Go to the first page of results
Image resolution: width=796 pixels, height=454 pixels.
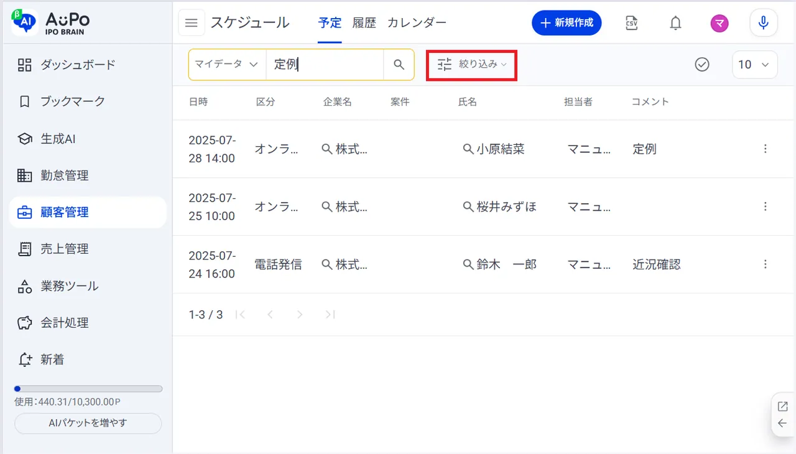pyautogui.click(x=241, y=315)
